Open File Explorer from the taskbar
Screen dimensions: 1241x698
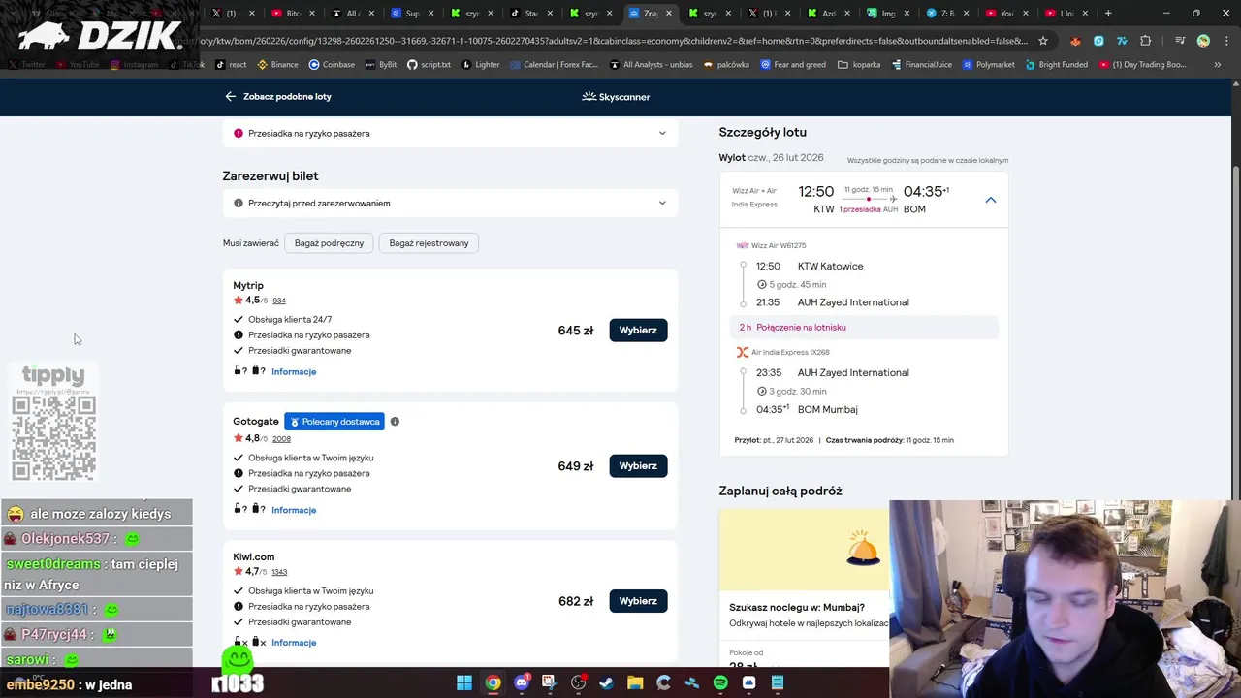click(635, 683)
